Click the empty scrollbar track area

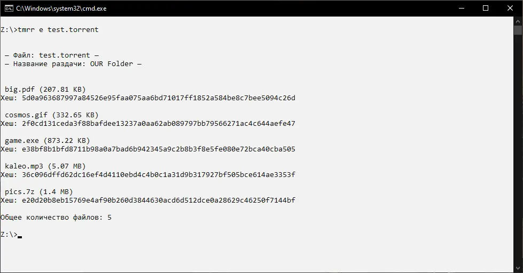(518, 150)
